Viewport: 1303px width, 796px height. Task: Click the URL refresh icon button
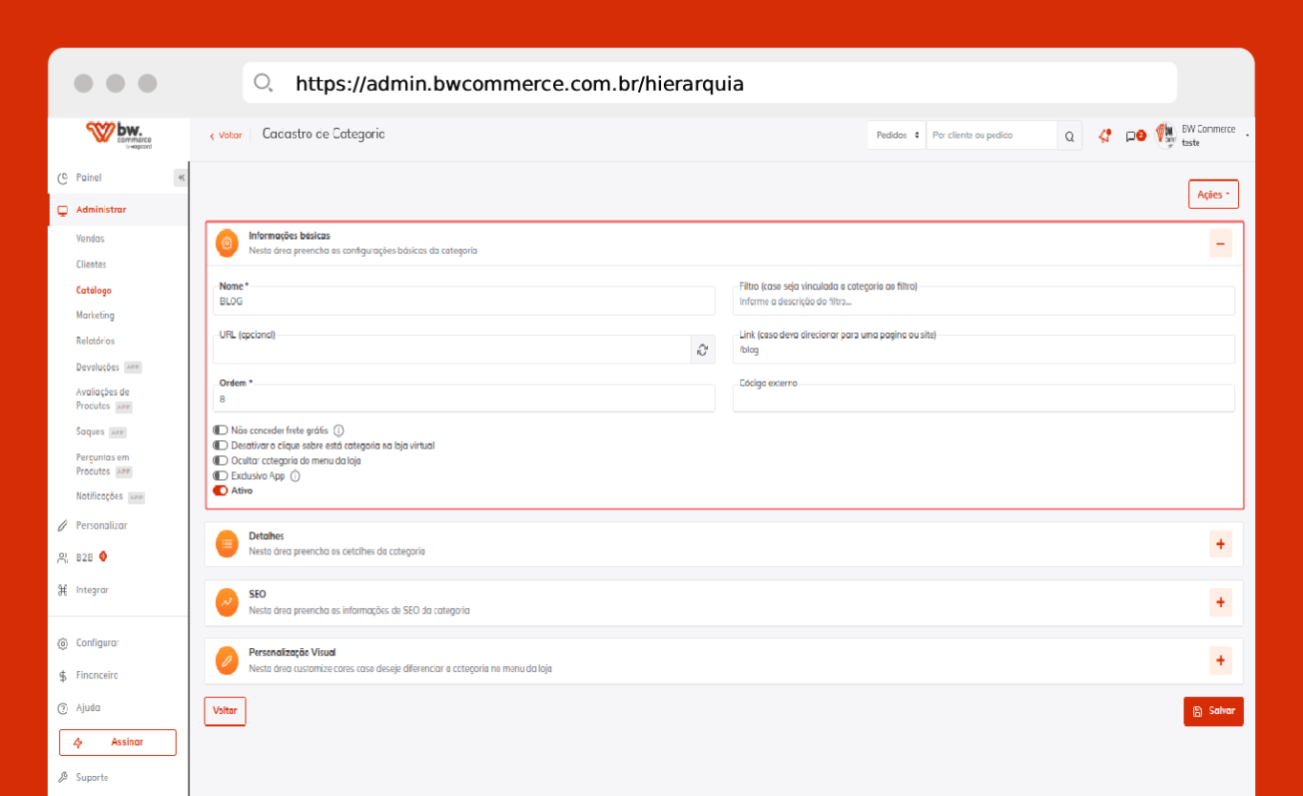[x=703, y=349]
